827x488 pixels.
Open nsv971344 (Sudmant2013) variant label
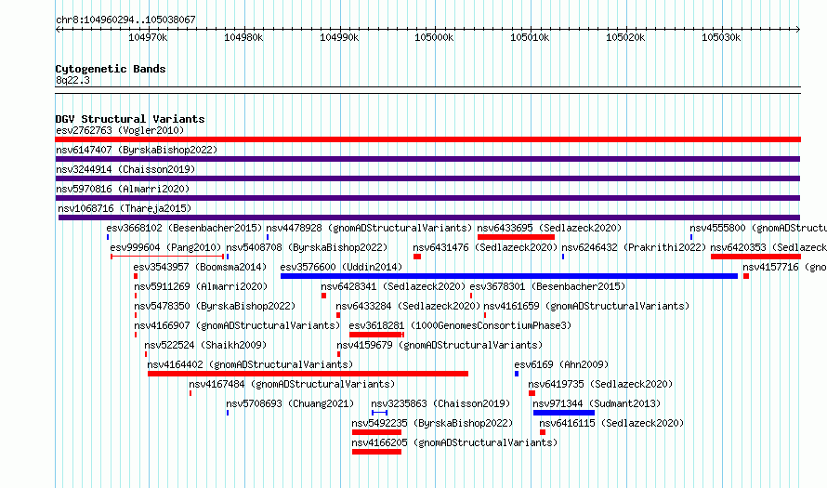[597, 403]
